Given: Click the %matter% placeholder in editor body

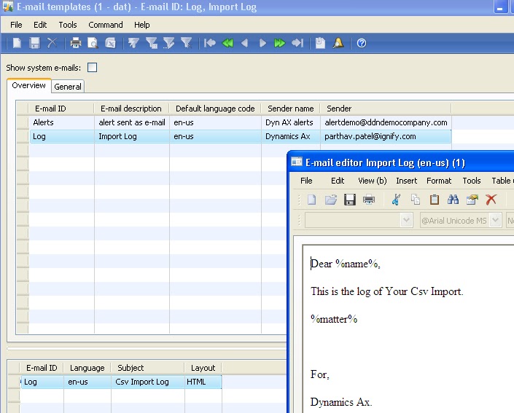Looking at the screenshot, I should coord(334,319).
